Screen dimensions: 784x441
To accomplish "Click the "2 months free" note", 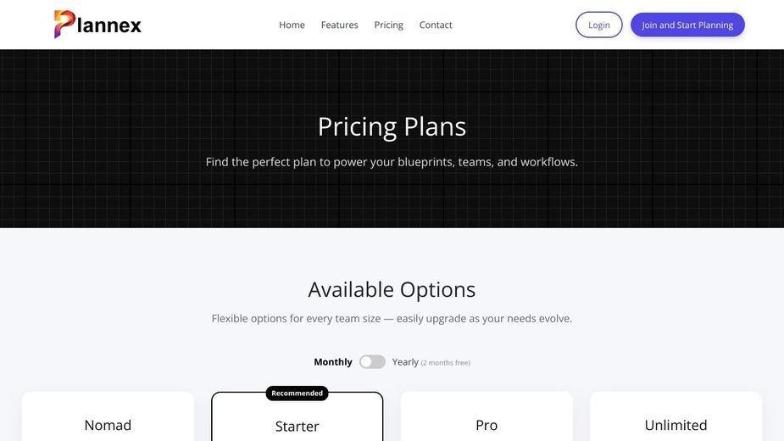I will coord(445,362).
